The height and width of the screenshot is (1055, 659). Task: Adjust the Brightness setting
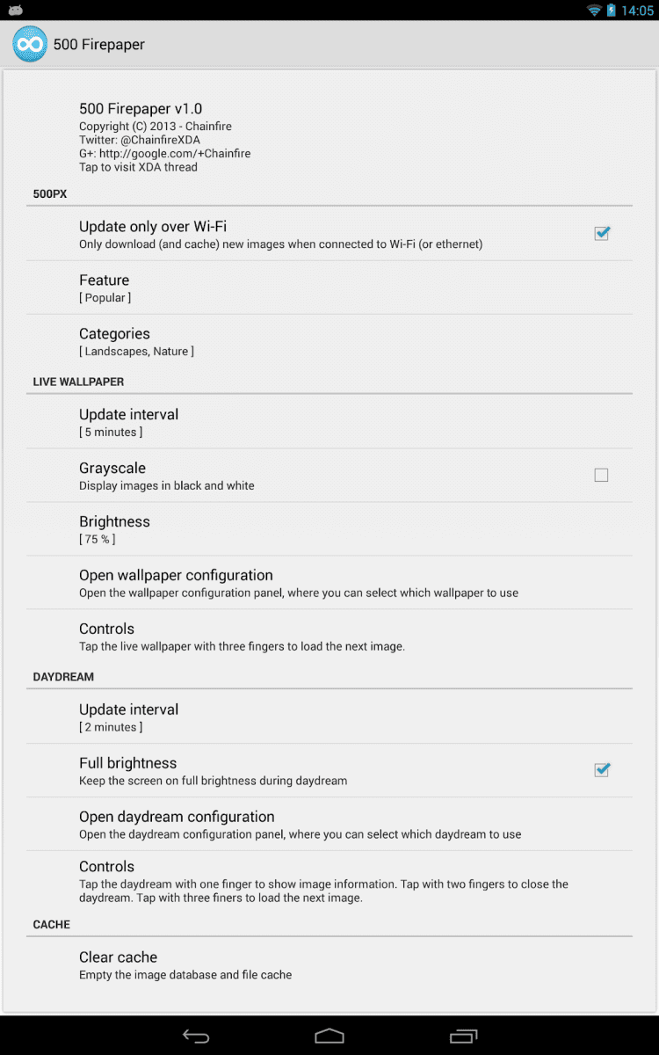[329, 529]
